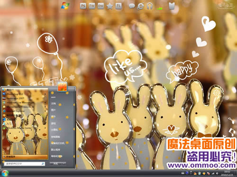Click the keyboard input icon in system tray
This screenshot has width=237, height=177.
[x=183, y=173]
